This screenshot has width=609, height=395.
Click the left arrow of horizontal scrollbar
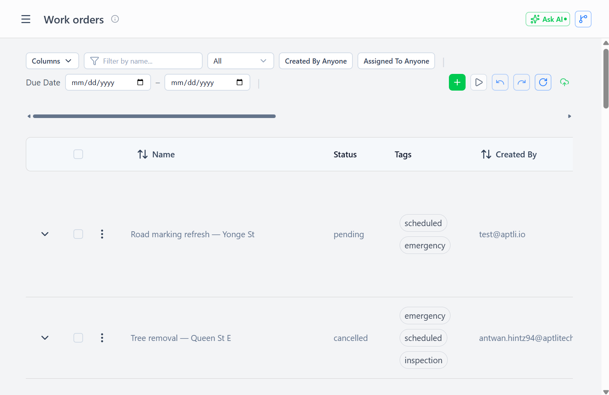click(x=29, y=116)
